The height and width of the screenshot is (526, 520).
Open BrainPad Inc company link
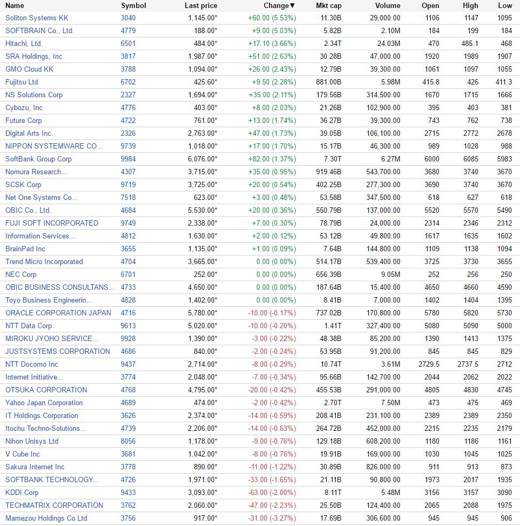(x=25, y=249)
